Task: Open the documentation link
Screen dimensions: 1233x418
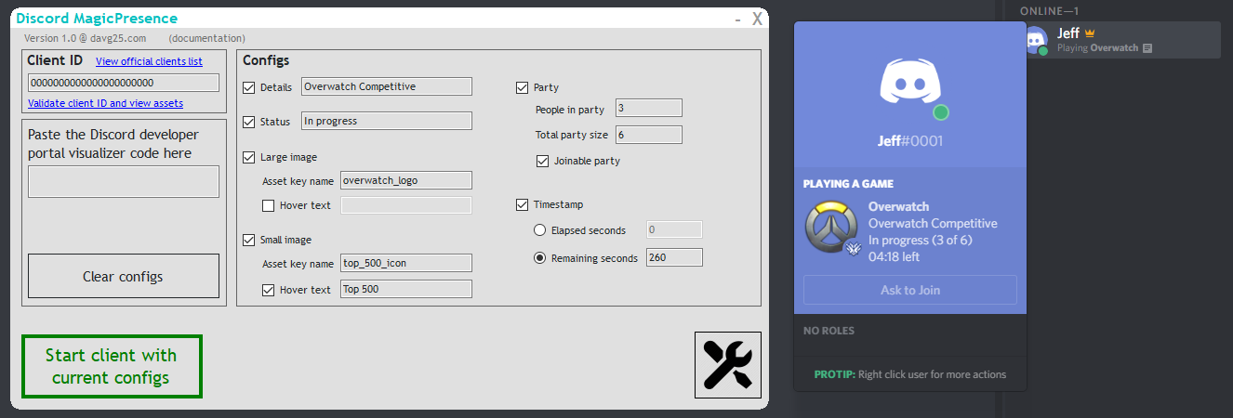Action: [x=207, y=38]
